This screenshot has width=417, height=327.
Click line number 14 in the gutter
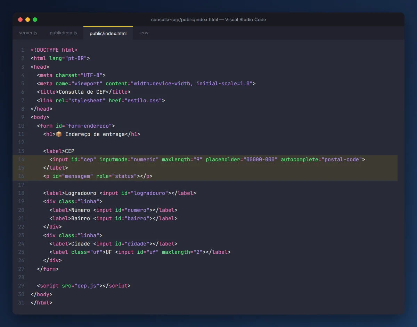21,160
